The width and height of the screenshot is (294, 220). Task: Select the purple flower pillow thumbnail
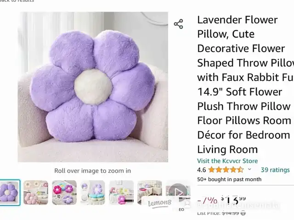[9, 192]
